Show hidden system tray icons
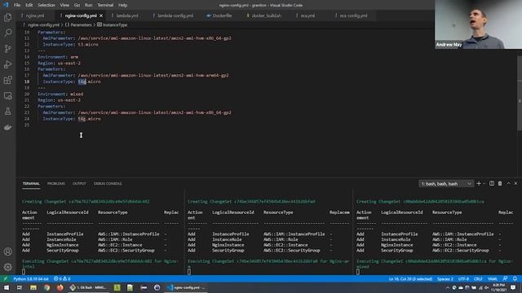The width and height of the screenshot is (522, 293). [x=448, y=287]
